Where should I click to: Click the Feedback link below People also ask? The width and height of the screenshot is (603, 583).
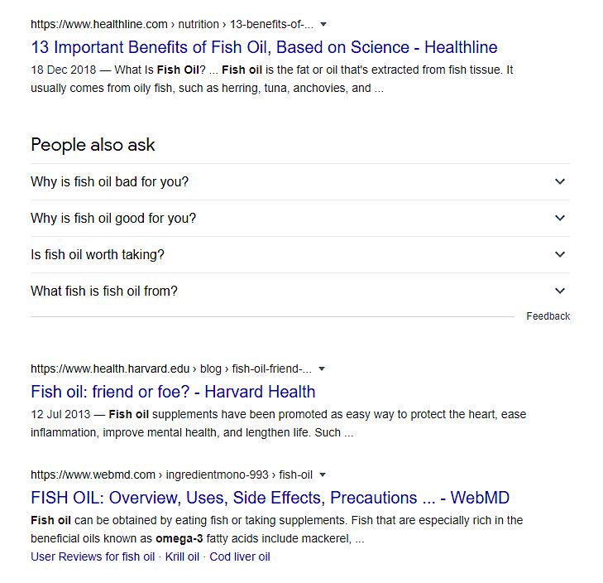tap(548, 316)
